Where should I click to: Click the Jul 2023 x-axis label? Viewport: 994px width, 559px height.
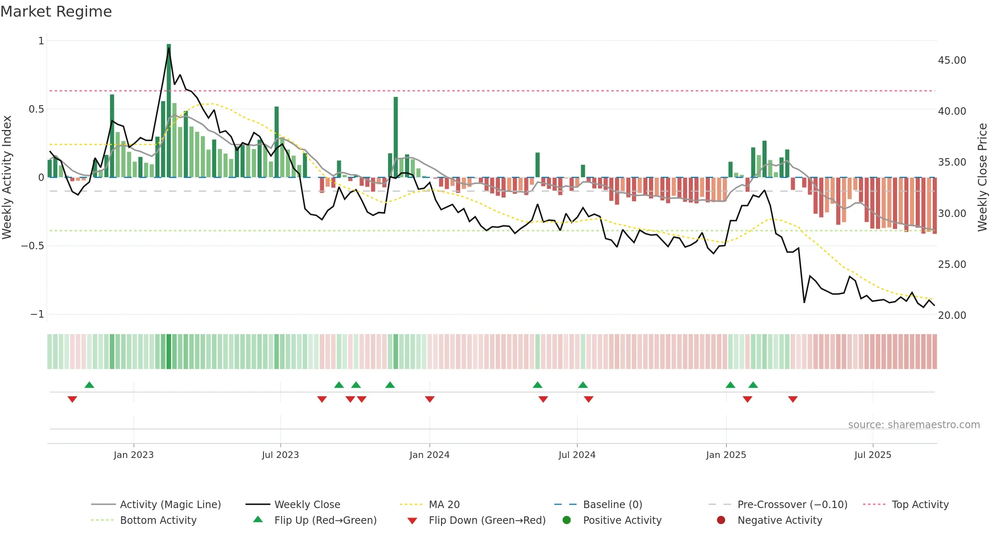(x=280, y=455)
